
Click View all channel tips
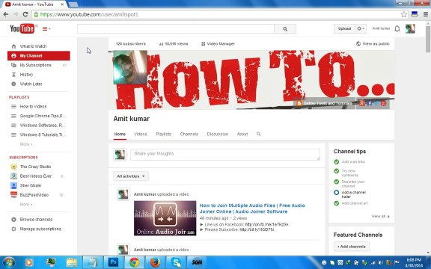pos(380,216)
